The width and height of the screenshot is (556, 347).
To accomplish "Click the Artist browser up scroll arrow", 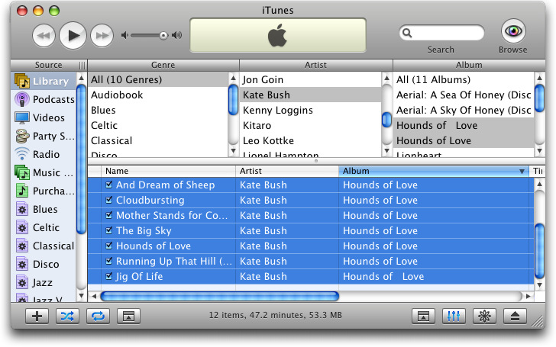I will click(387, 78).
